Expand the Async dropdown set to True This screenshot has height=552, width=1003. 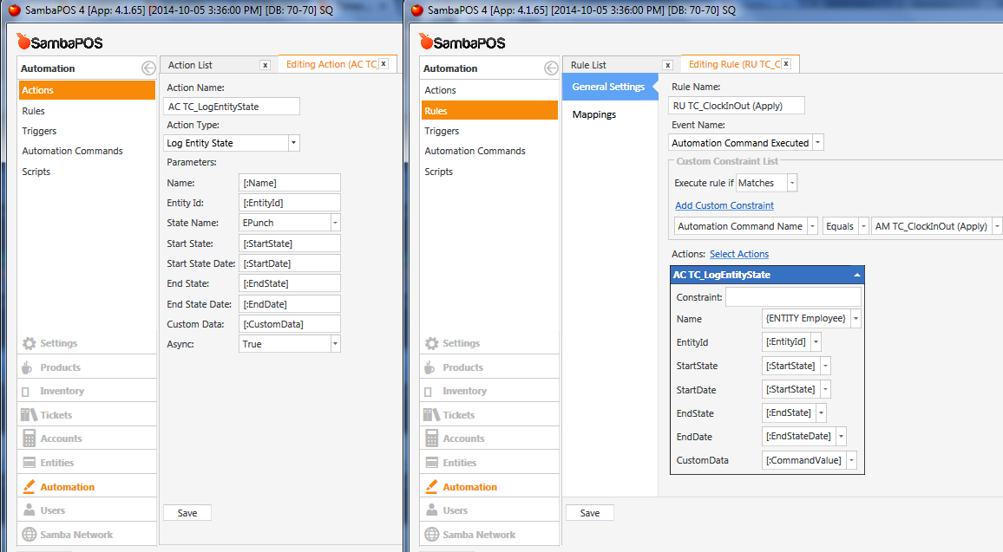tap(335, 344)
